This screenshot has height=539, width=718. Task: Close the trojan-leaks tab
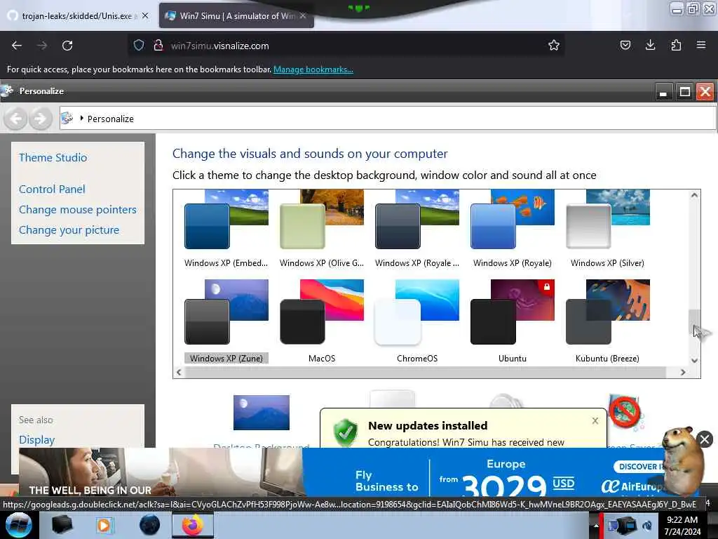pyautogui.click(x=145, y=16)
